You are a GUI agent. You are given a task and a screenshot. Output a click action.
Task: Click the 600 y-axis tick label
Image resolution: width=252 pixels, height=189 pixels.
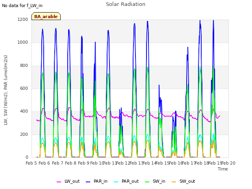(24, 88)
